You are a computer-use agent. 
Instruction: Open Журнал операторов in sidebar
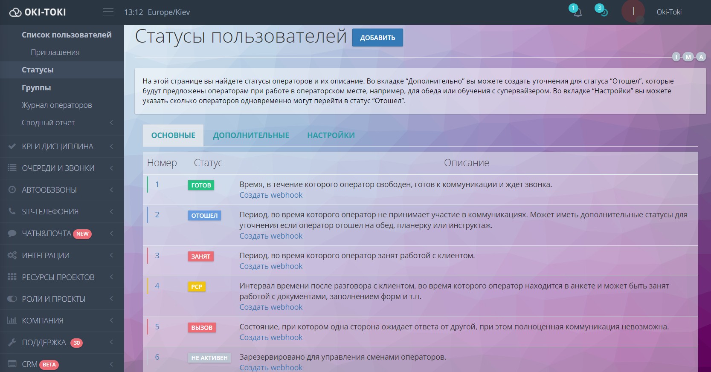pos(57,105)
